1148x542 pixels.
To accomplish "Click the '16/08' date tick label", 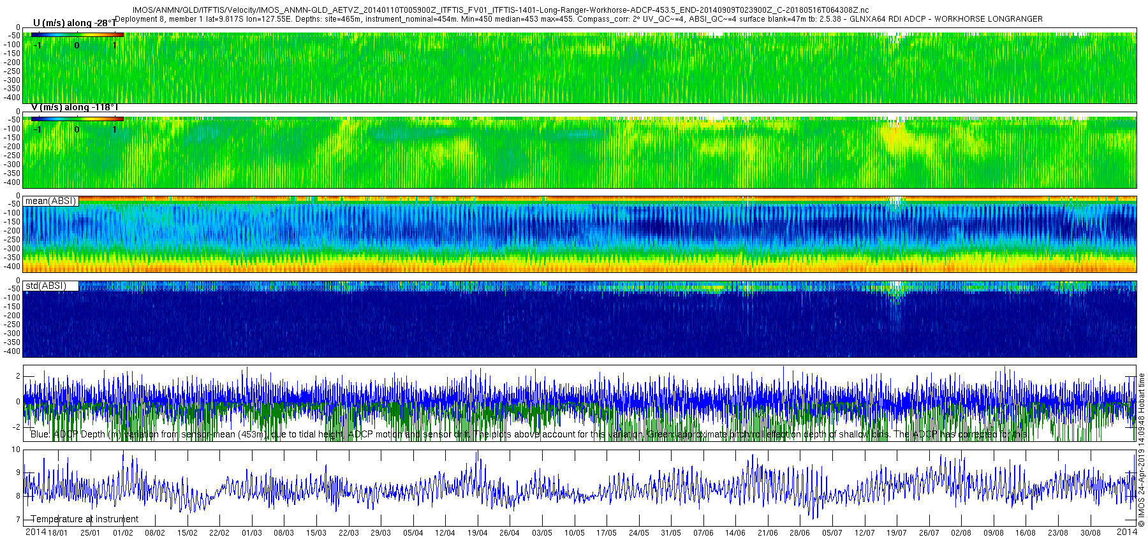I will (x=1026, y=533).
